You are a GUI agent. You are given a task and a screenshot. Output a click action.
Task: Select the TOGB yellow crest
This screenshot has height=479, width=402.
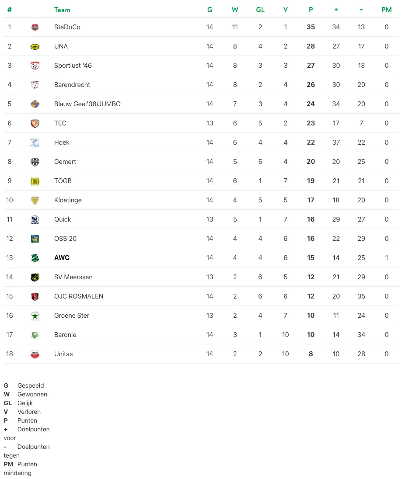pos(35,181)
